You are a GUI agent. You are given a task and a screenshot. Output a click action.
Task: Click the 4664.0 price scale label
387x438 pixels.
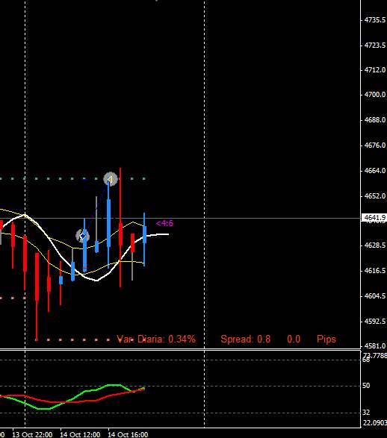coord(375,170)
